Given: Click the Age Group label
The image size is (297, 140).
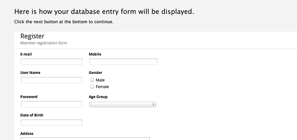Looking at the screenshot, I should [98, 97].
